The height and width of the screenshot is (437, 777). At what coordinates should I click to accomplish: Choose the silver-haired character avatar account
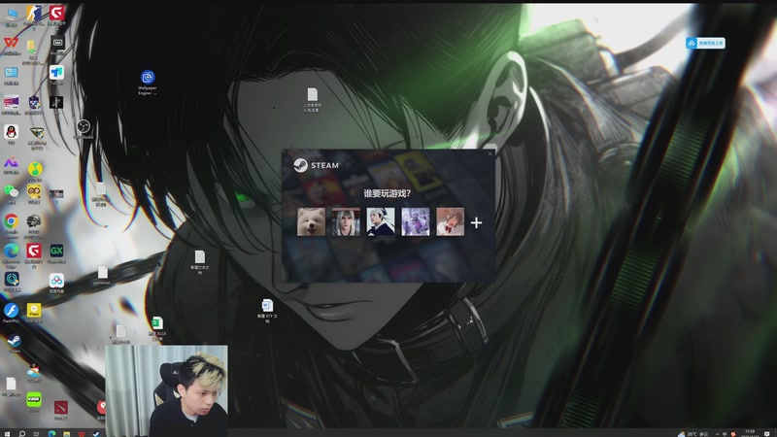click(x=346, y=221)
